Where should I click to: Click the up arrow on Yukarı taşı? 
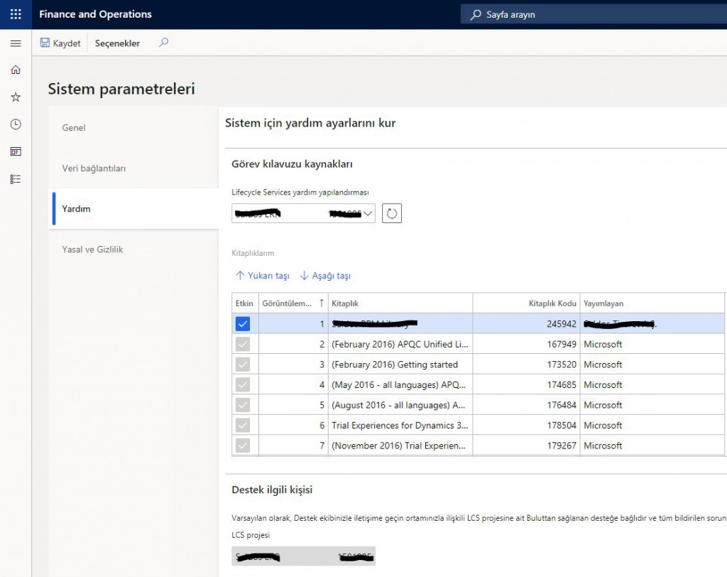[x=240, y=275]
